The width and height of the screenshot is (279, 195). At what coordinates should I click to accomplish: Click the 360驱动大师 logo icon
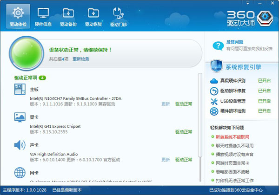click(x=265, y=18)
